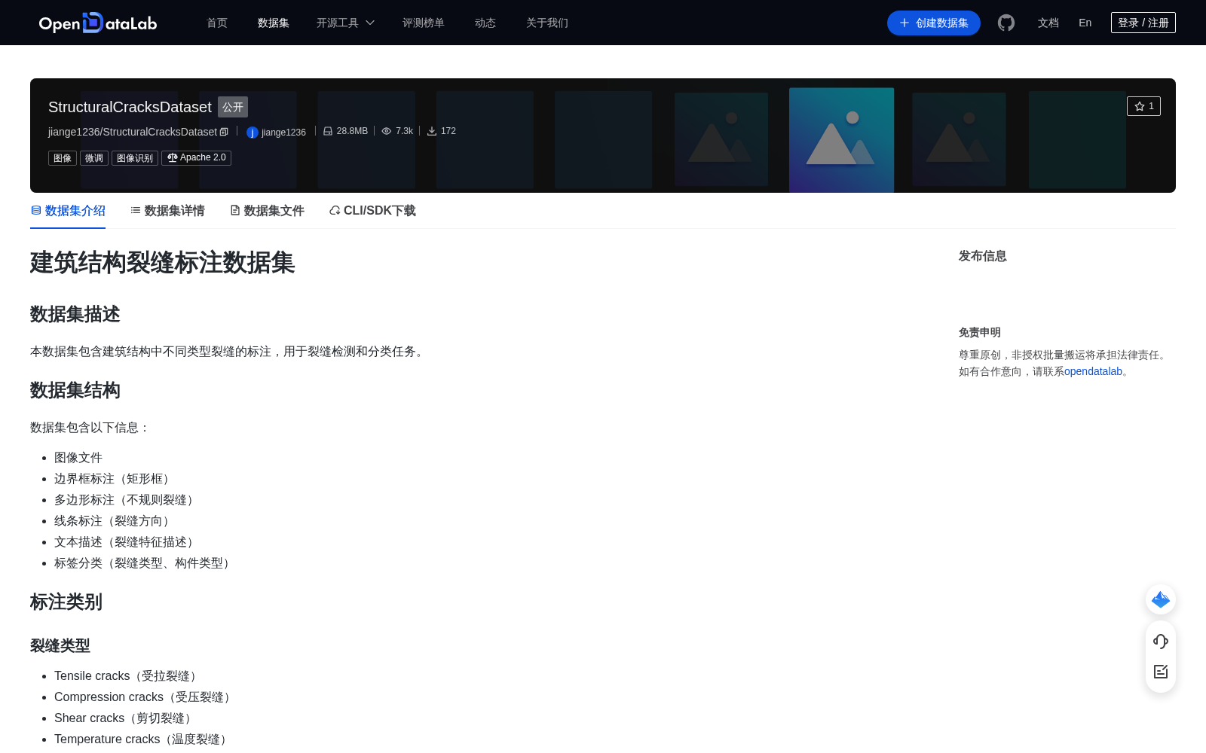The width and height of the screenshot is (1206, 753).
Task: Click the Apache 2.0 license tag
Action: click(197, 158)
